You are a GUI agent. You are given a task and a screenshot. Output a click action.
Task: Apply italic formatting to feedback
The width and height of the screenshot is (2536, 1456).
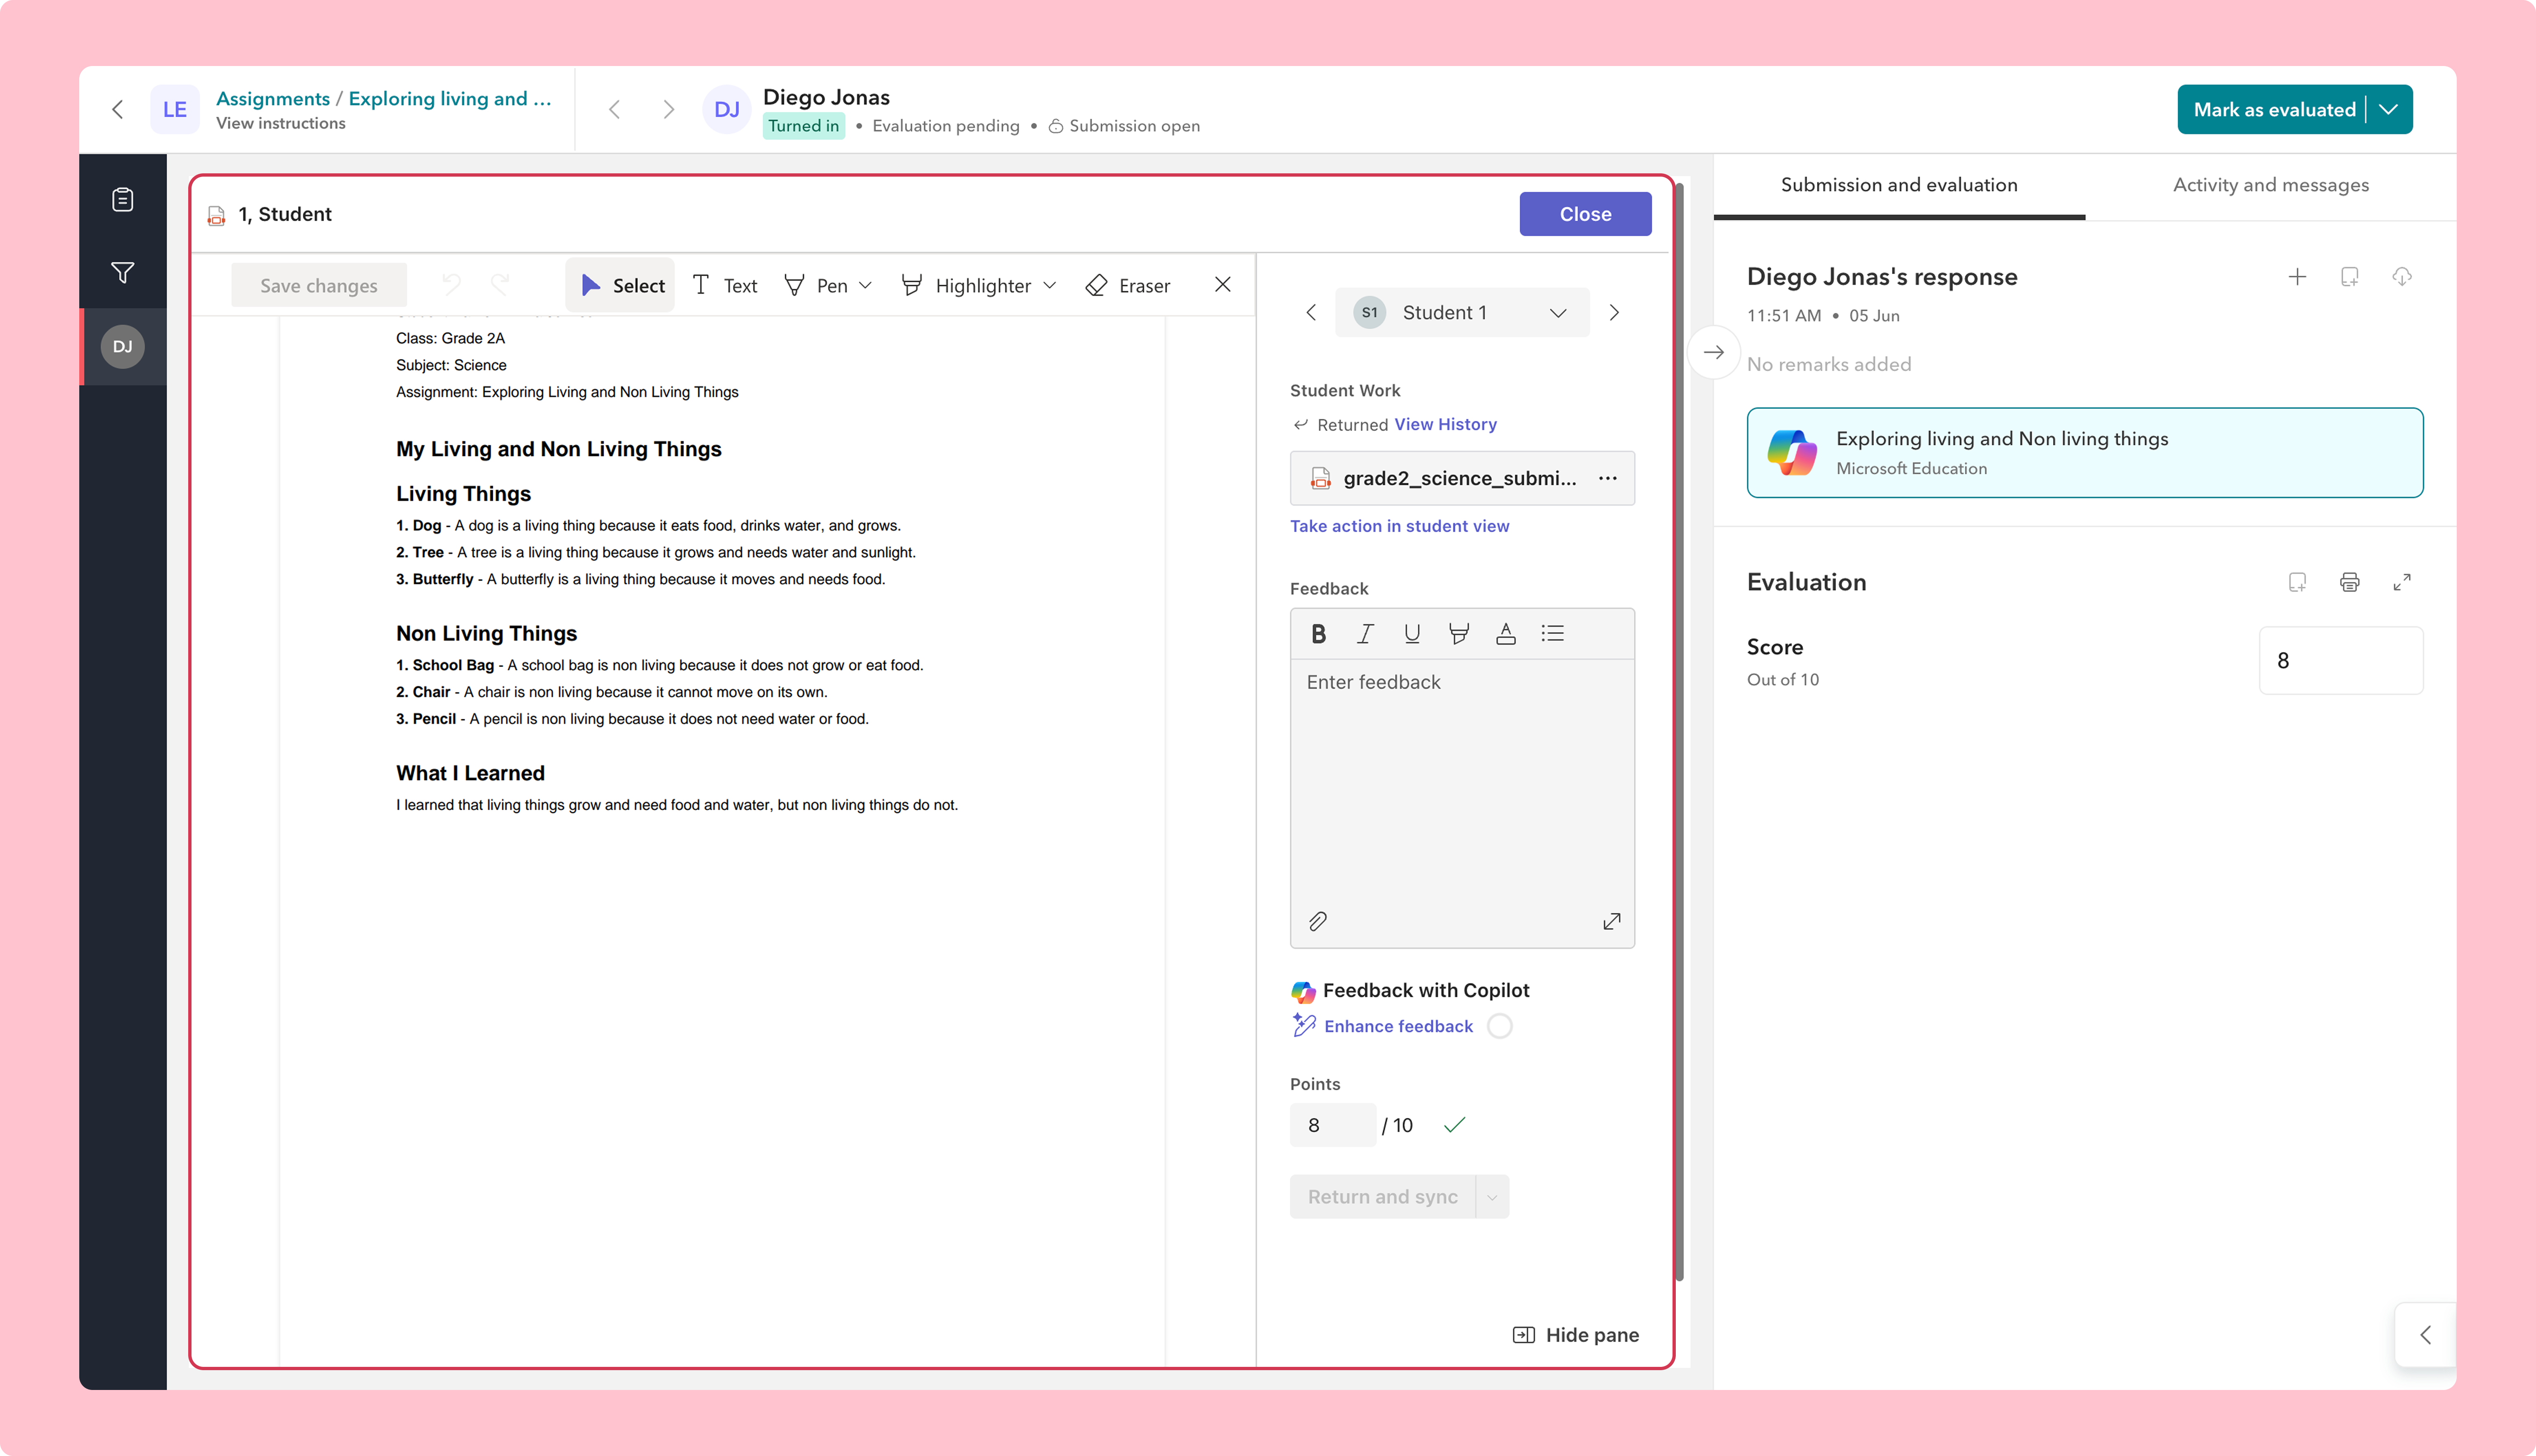tap(1365, 633)
